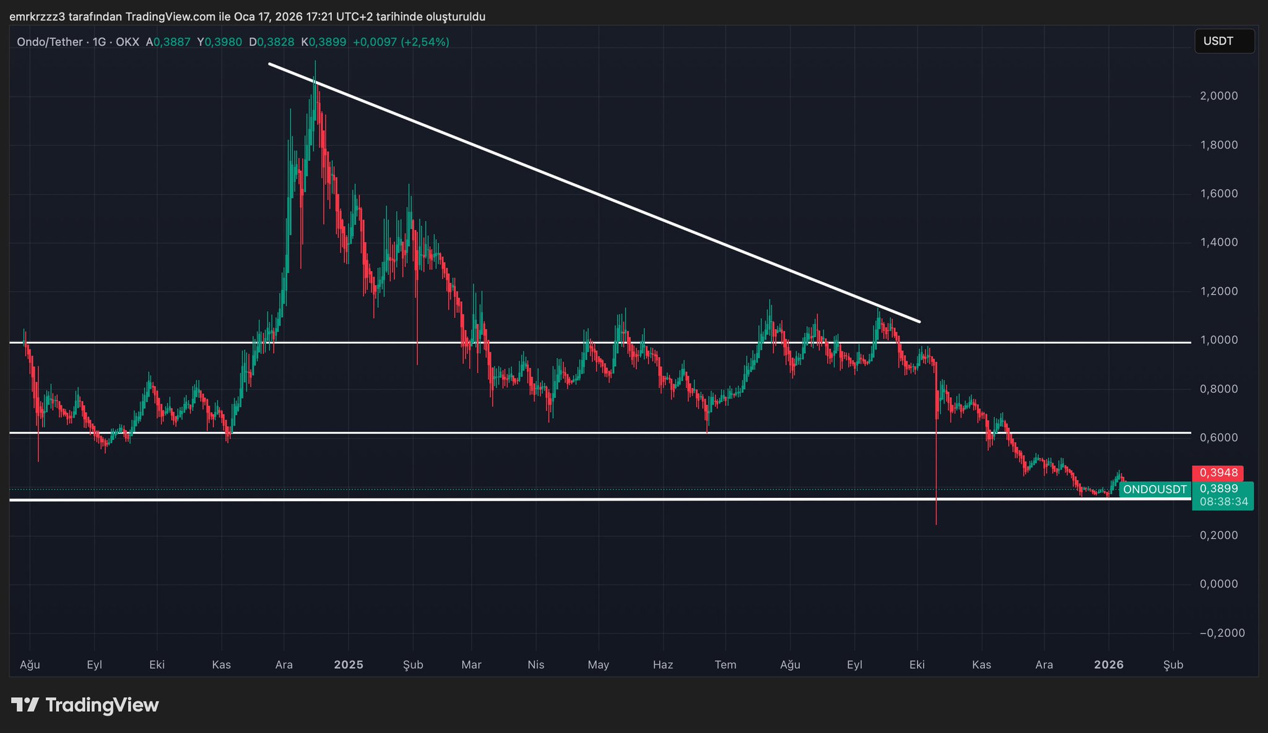Click the Haz month label on time axis

662,665
